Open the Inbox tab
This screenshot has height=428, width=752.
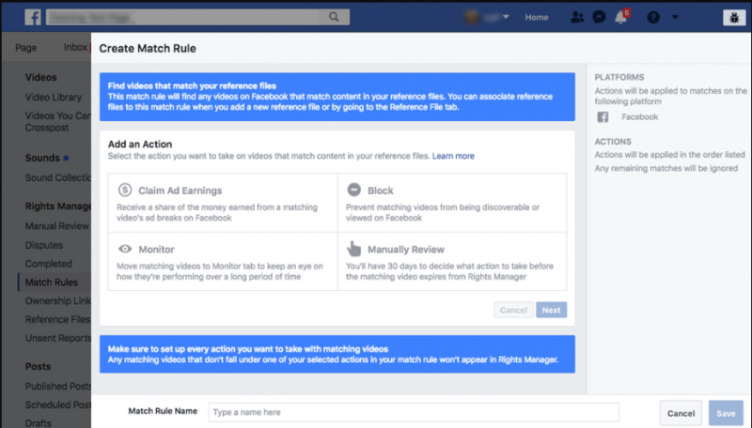(75, 47)
